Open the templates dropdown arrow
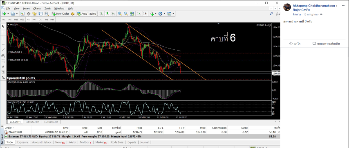 coord(173,14)
